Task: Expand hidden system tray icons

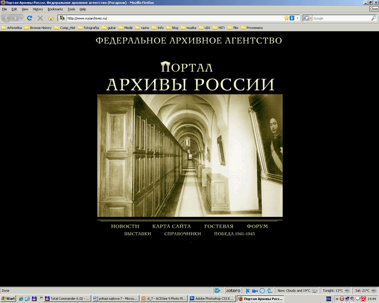Action: (x=337, y=299)
